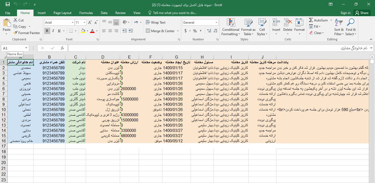The width and height of the screenshot is (375, 183).
Task: Open Cell Styles gallery
Action: tap(262, 27)
